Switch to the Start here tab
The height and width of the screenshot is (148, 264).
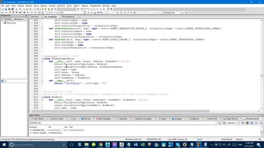pyautogui.click(x=35, y=17)
